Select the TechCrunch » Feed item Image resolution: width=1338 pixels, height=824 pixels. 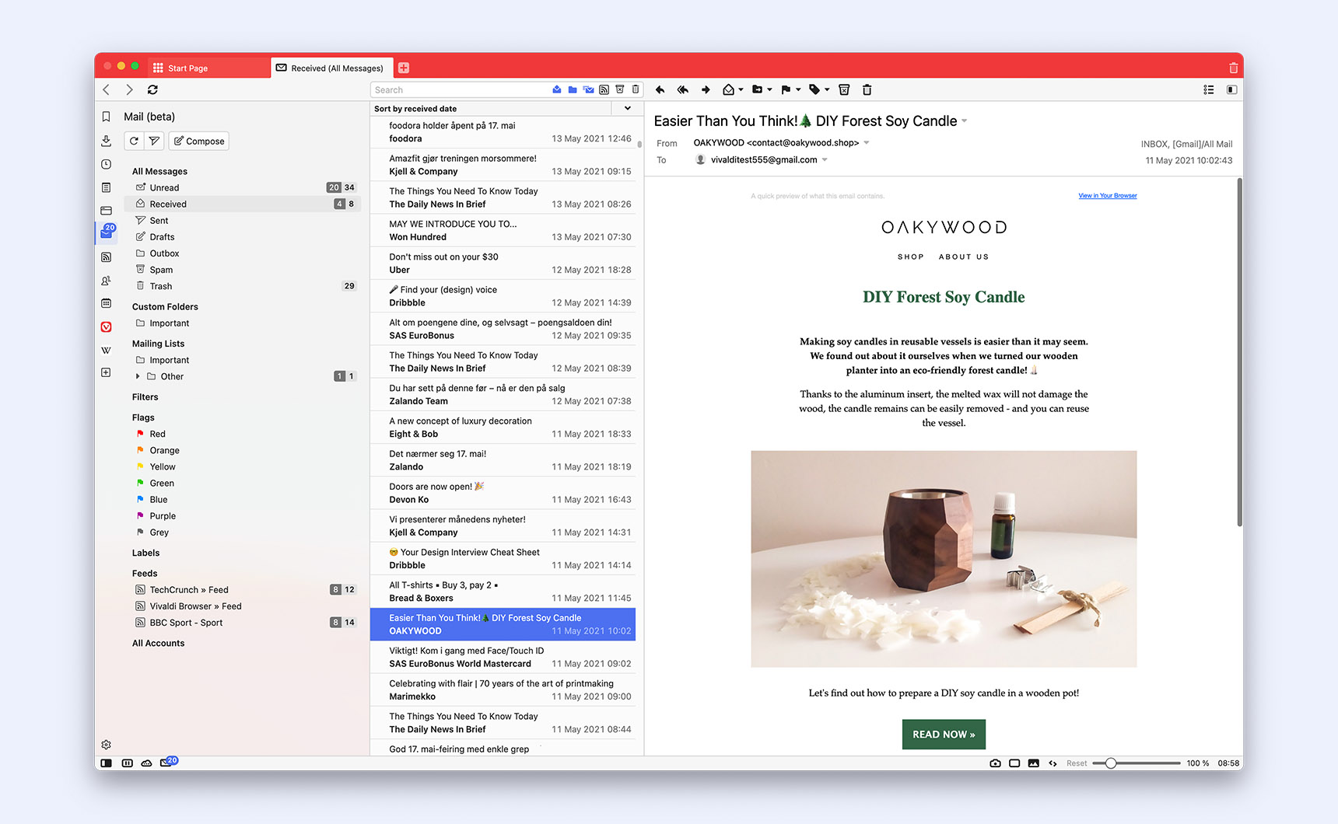pyautogui.click(x=243, y=590)
